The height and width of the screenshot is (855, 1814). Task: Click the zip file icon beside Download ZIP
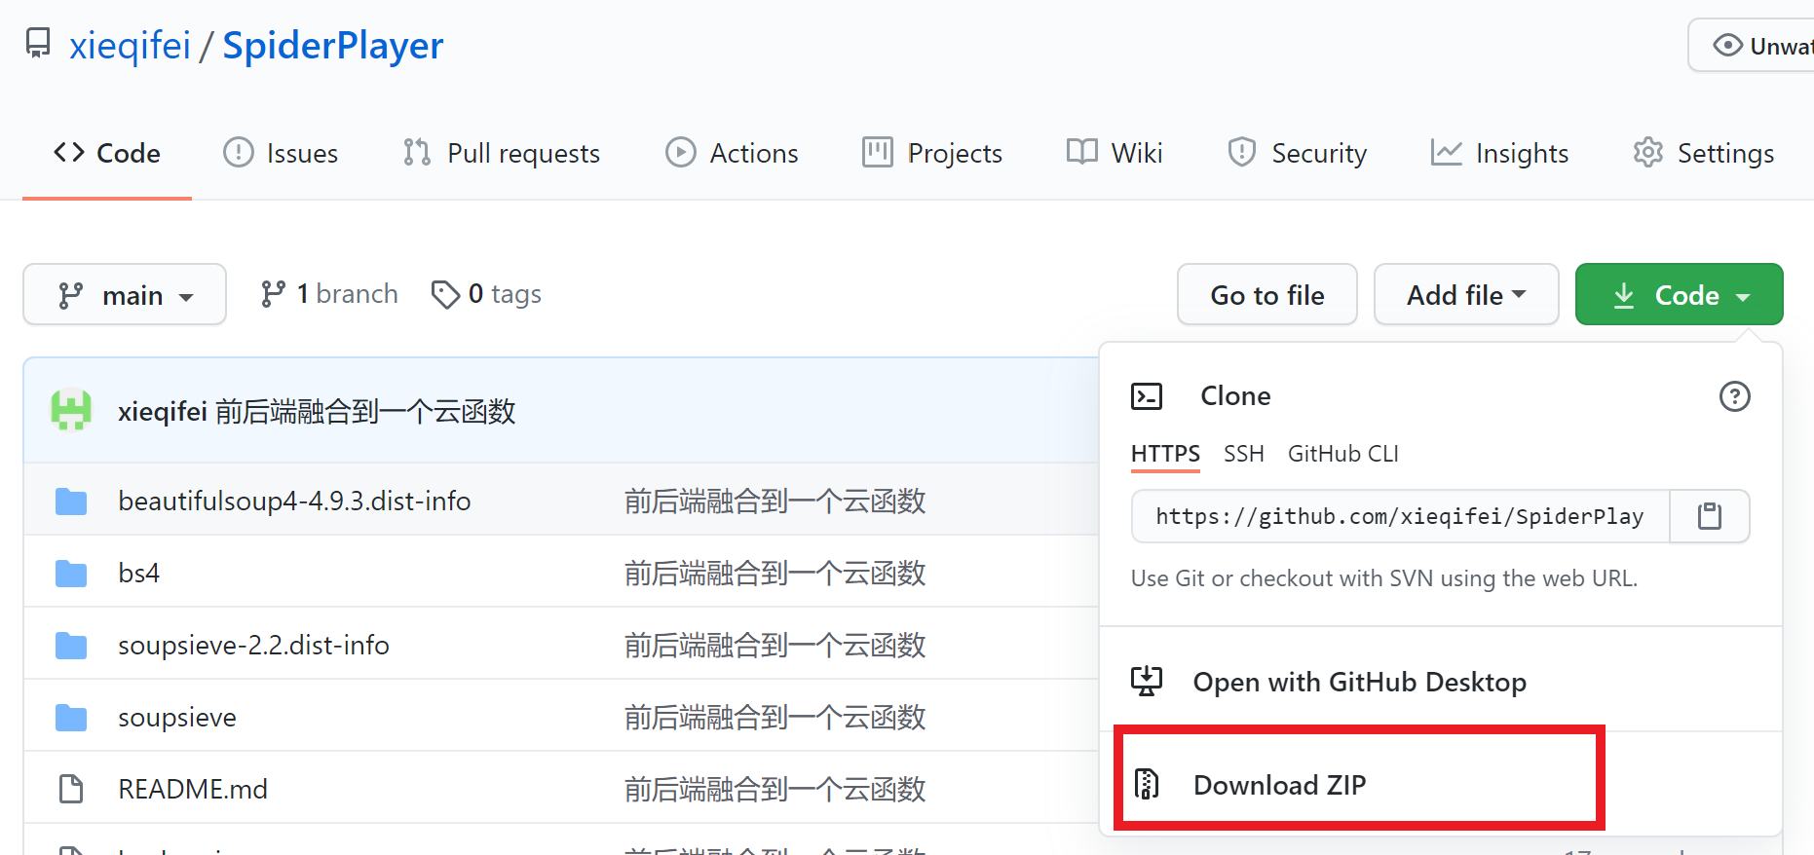pyautogui.click(x=1147, y=783)
